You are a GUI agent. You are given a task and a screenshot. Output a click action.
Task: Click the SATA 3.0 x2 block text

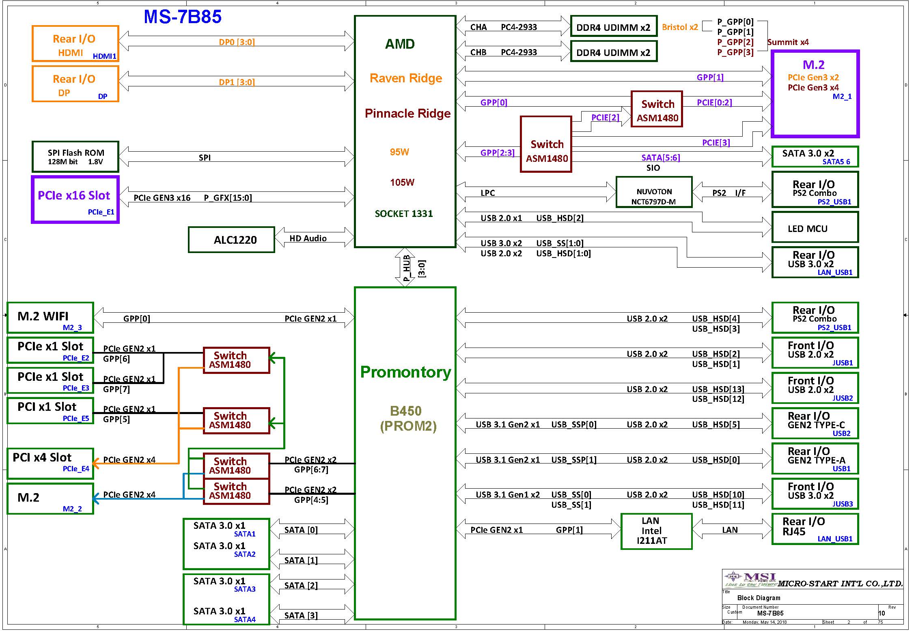tap(808, 153)
